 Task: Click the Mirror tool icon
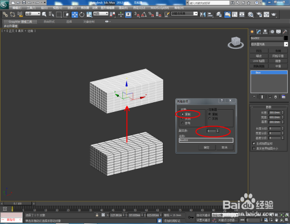203,15
